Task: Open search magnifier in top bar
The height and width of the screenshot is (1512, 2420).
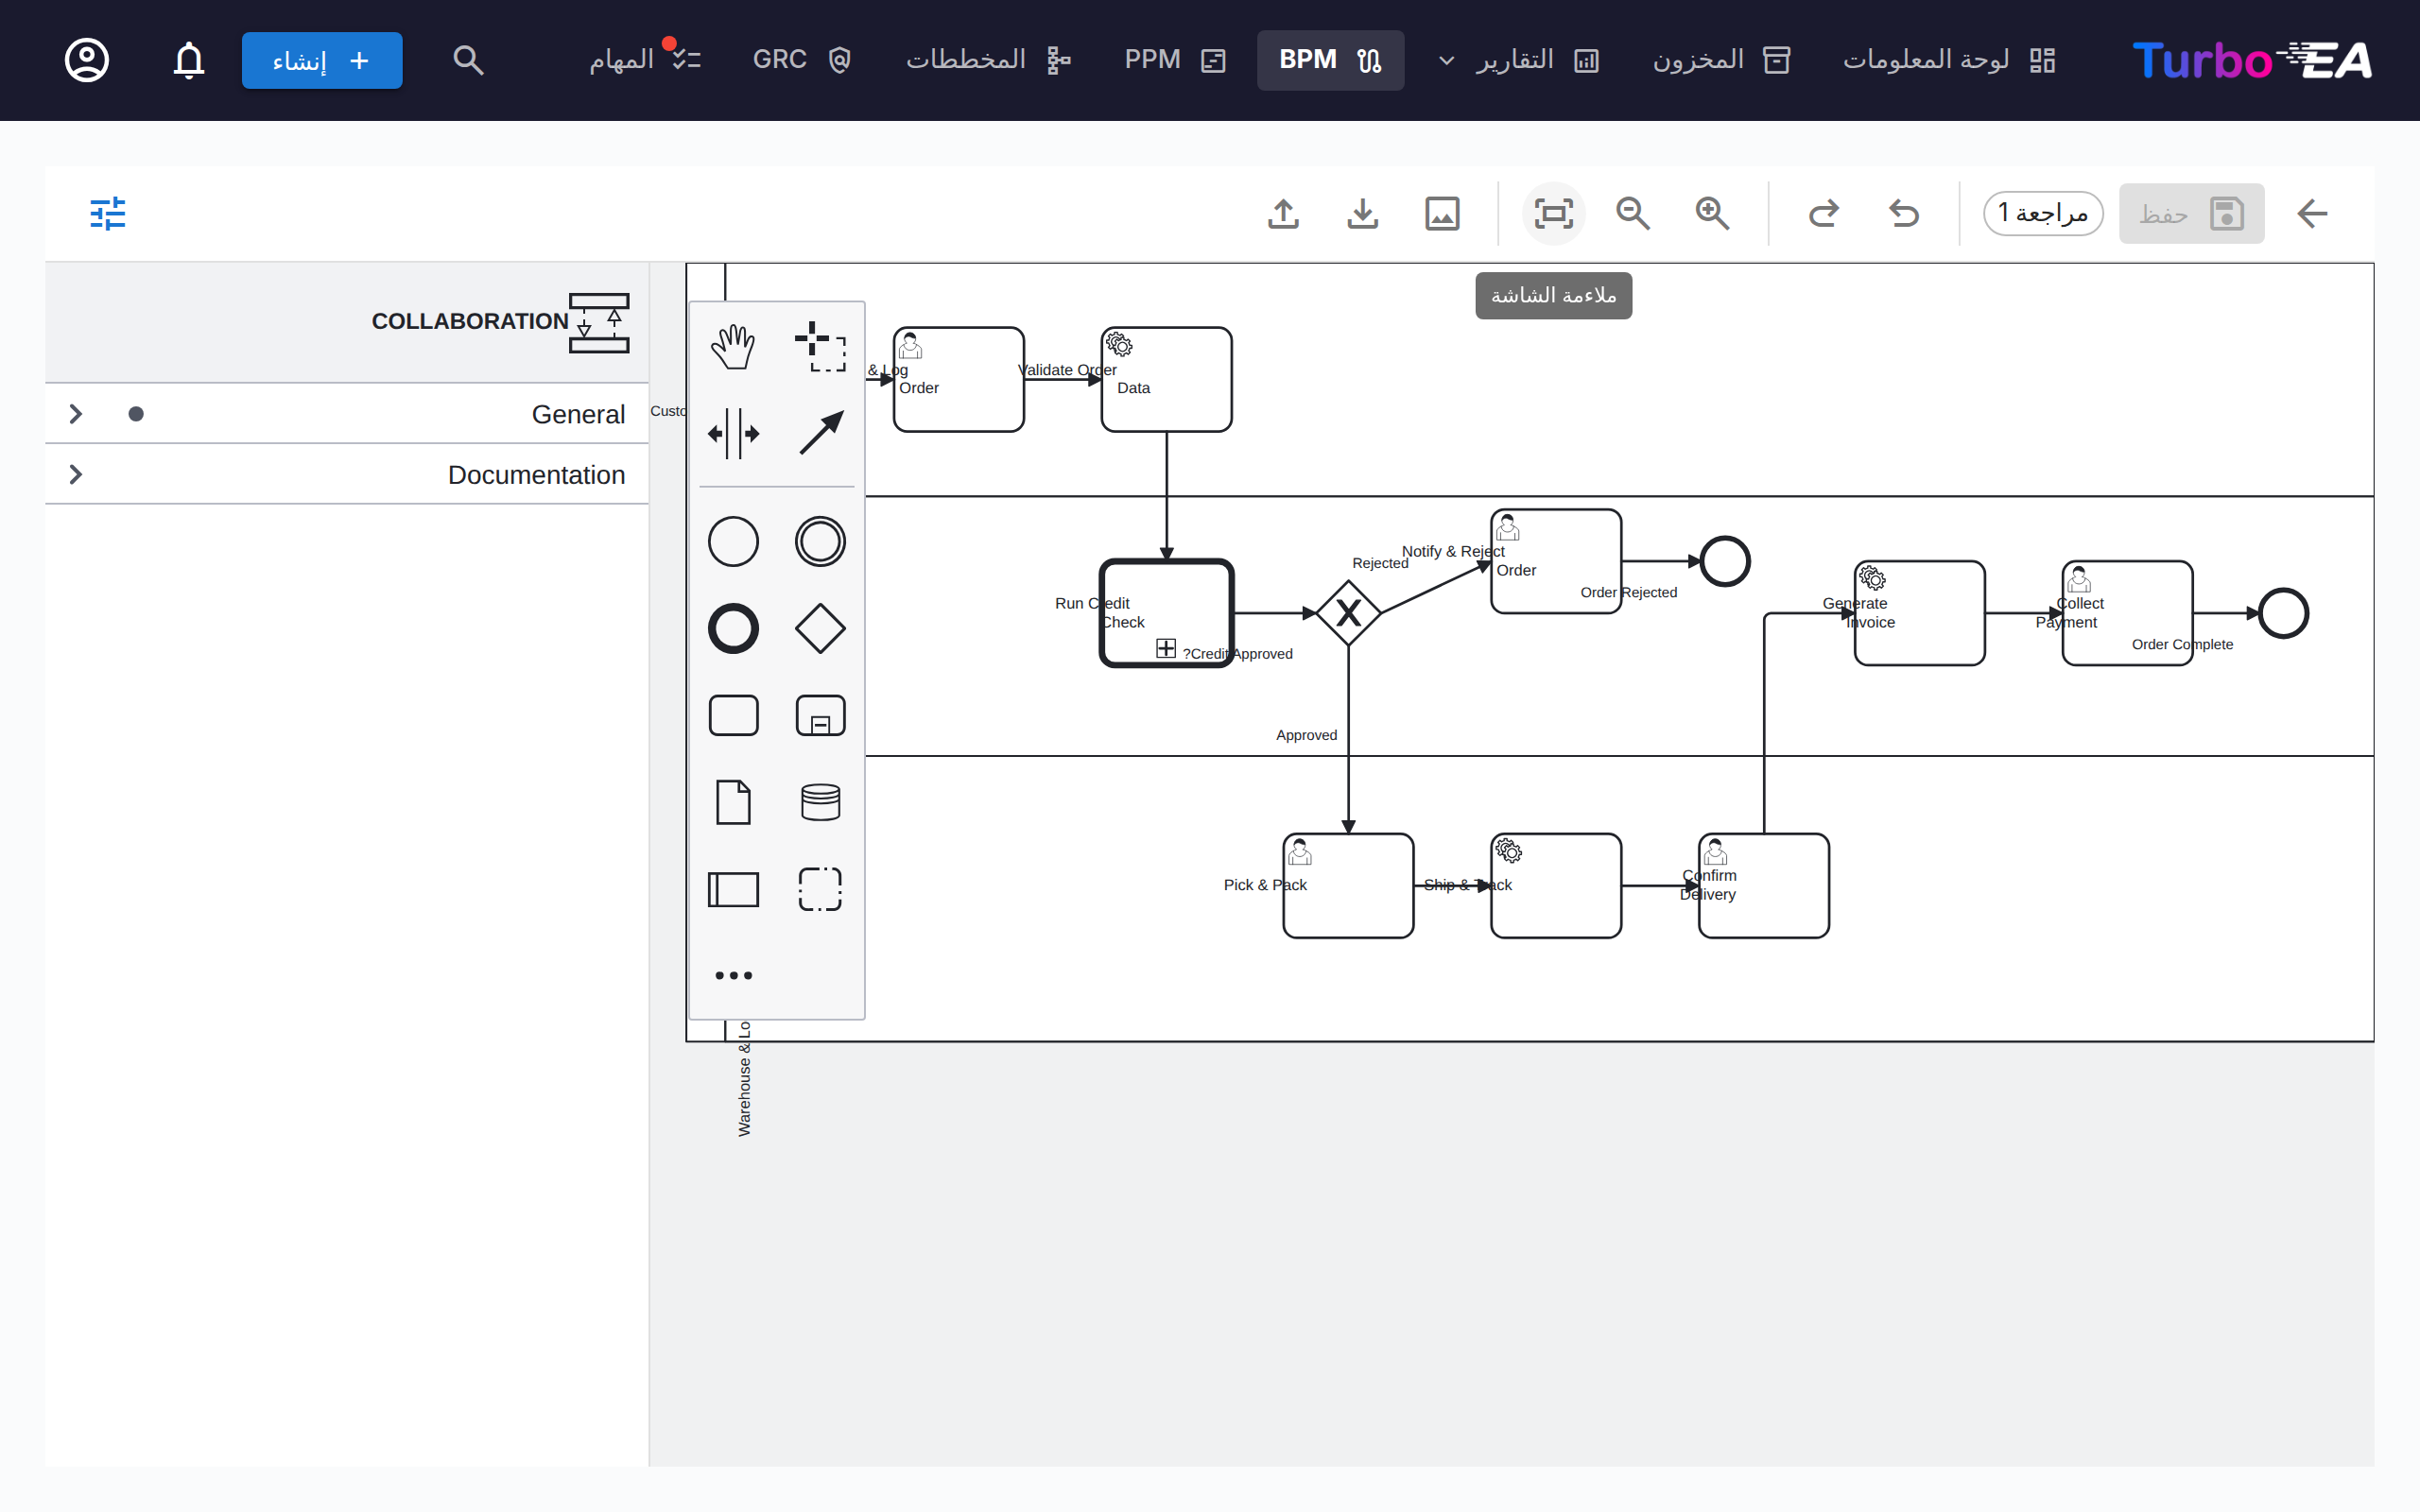Action: (467, 60)
